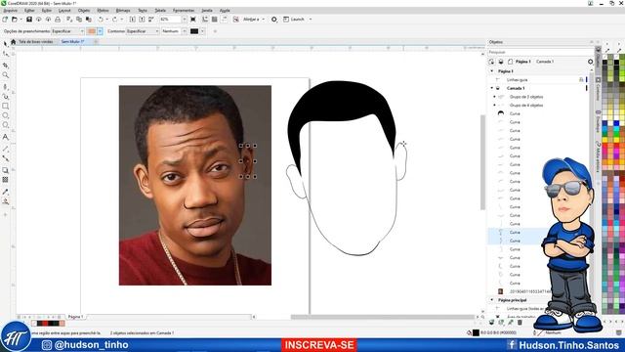625x352 pixels.
Task: Toggle the show rulers icon in toolbar
Action: tap(205, 20)
